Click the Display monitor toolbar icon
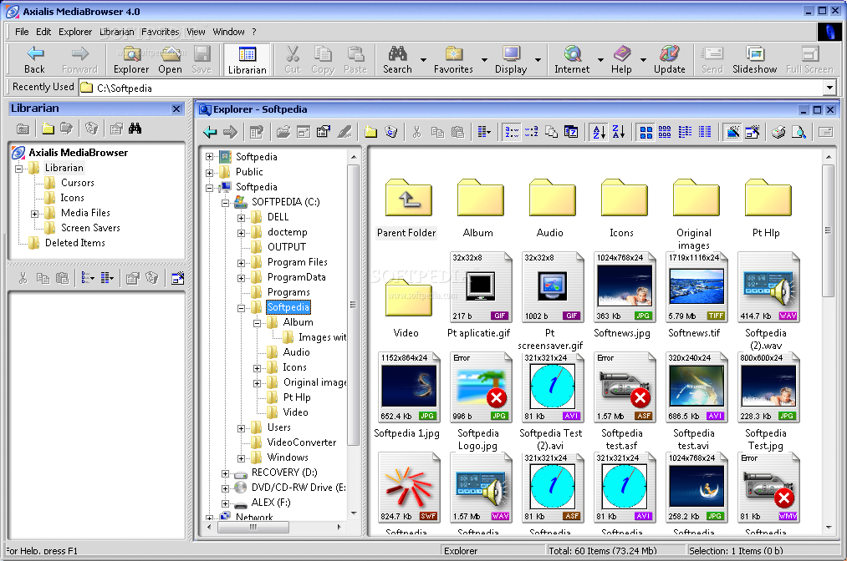 tap(511, 59)
